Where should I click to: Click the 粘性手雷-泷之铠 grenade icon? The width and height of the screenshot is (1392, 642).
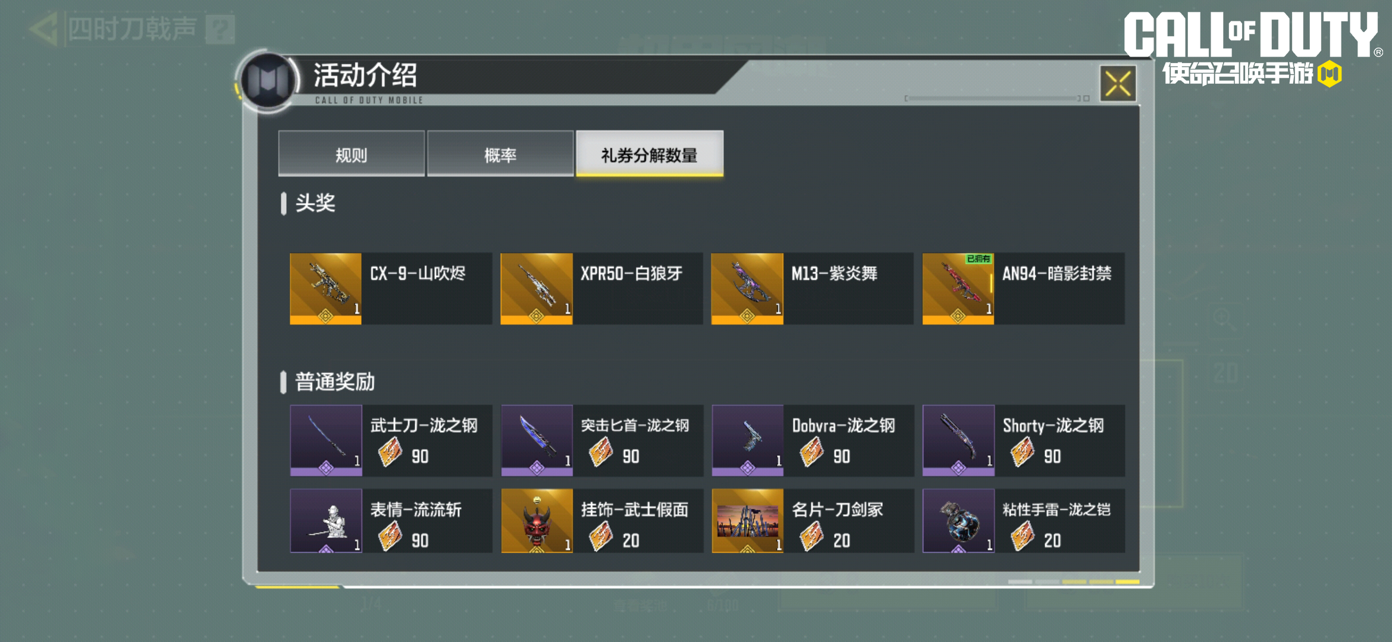pos(958,521)
